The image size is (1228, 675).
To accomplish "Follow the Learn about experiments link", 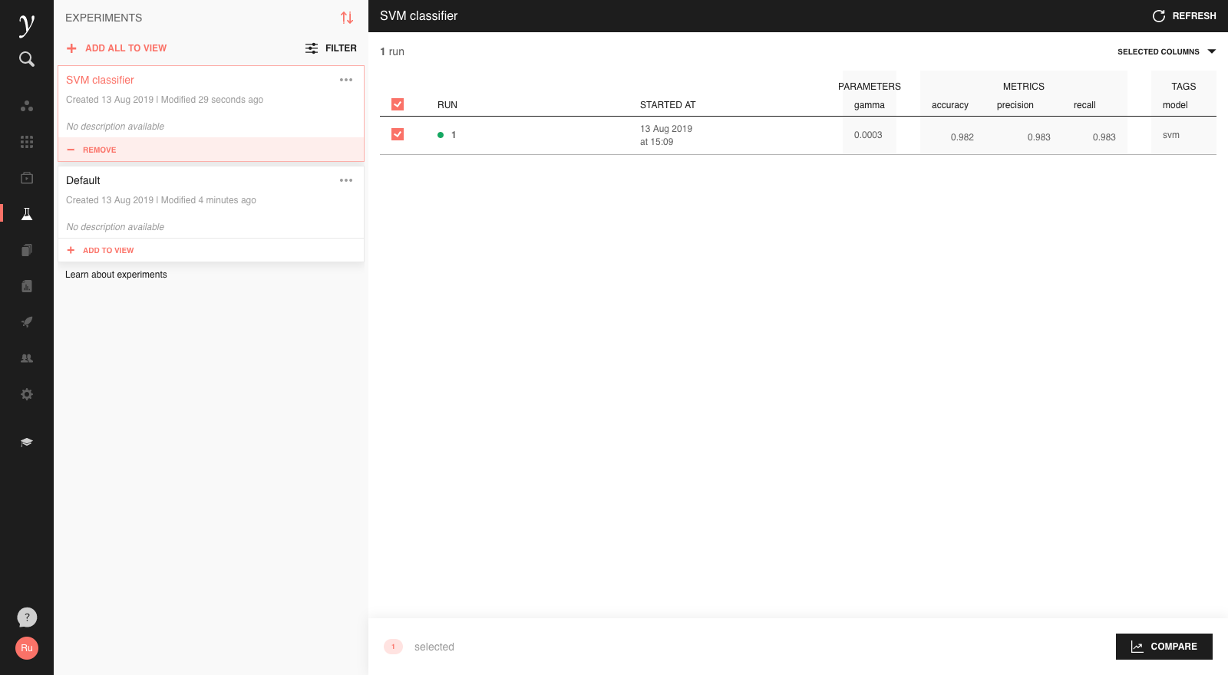I will click(116, 275).
